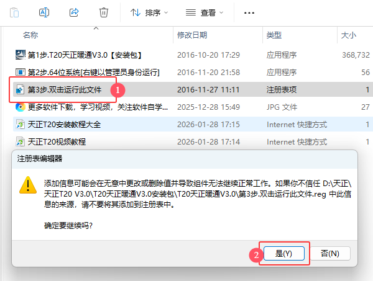The width and height of the screenshot is (373, 281).
Task: Sort by 名称 column header
Action: tap(30, 35)
